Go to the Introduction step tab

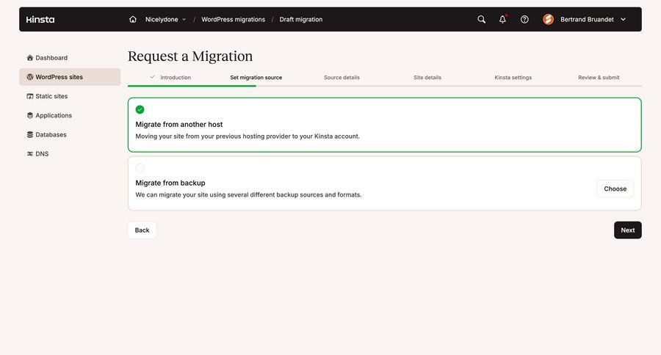coord(175,77)
